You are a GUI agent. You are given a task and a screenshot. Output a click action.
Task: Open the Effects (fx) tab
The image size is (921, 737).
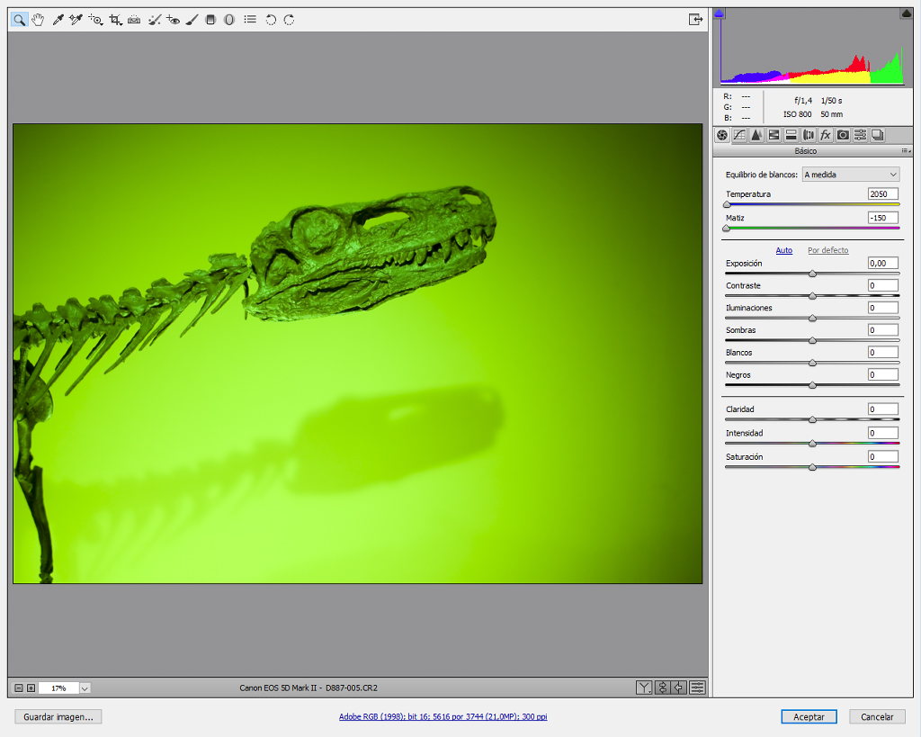pyautogui.click(x=826, y=135)
